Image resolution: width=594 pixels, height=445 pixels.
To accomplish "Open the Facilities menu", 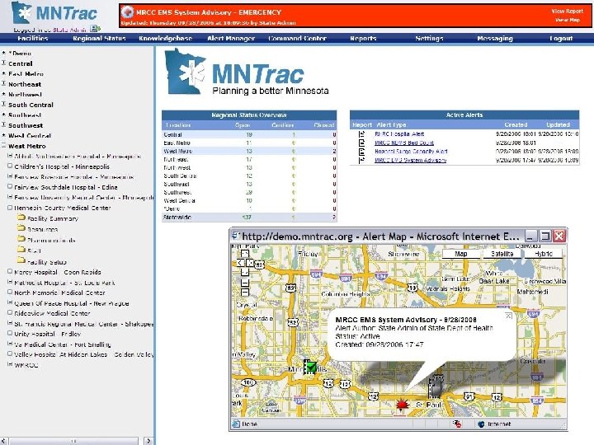I will point(32,38).
